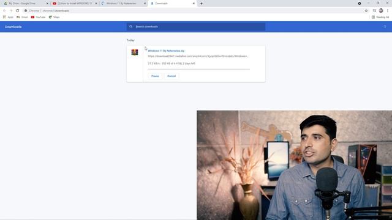Click the browser forward arrow
The height and width of the screenshot is (220, 392).
11,11
